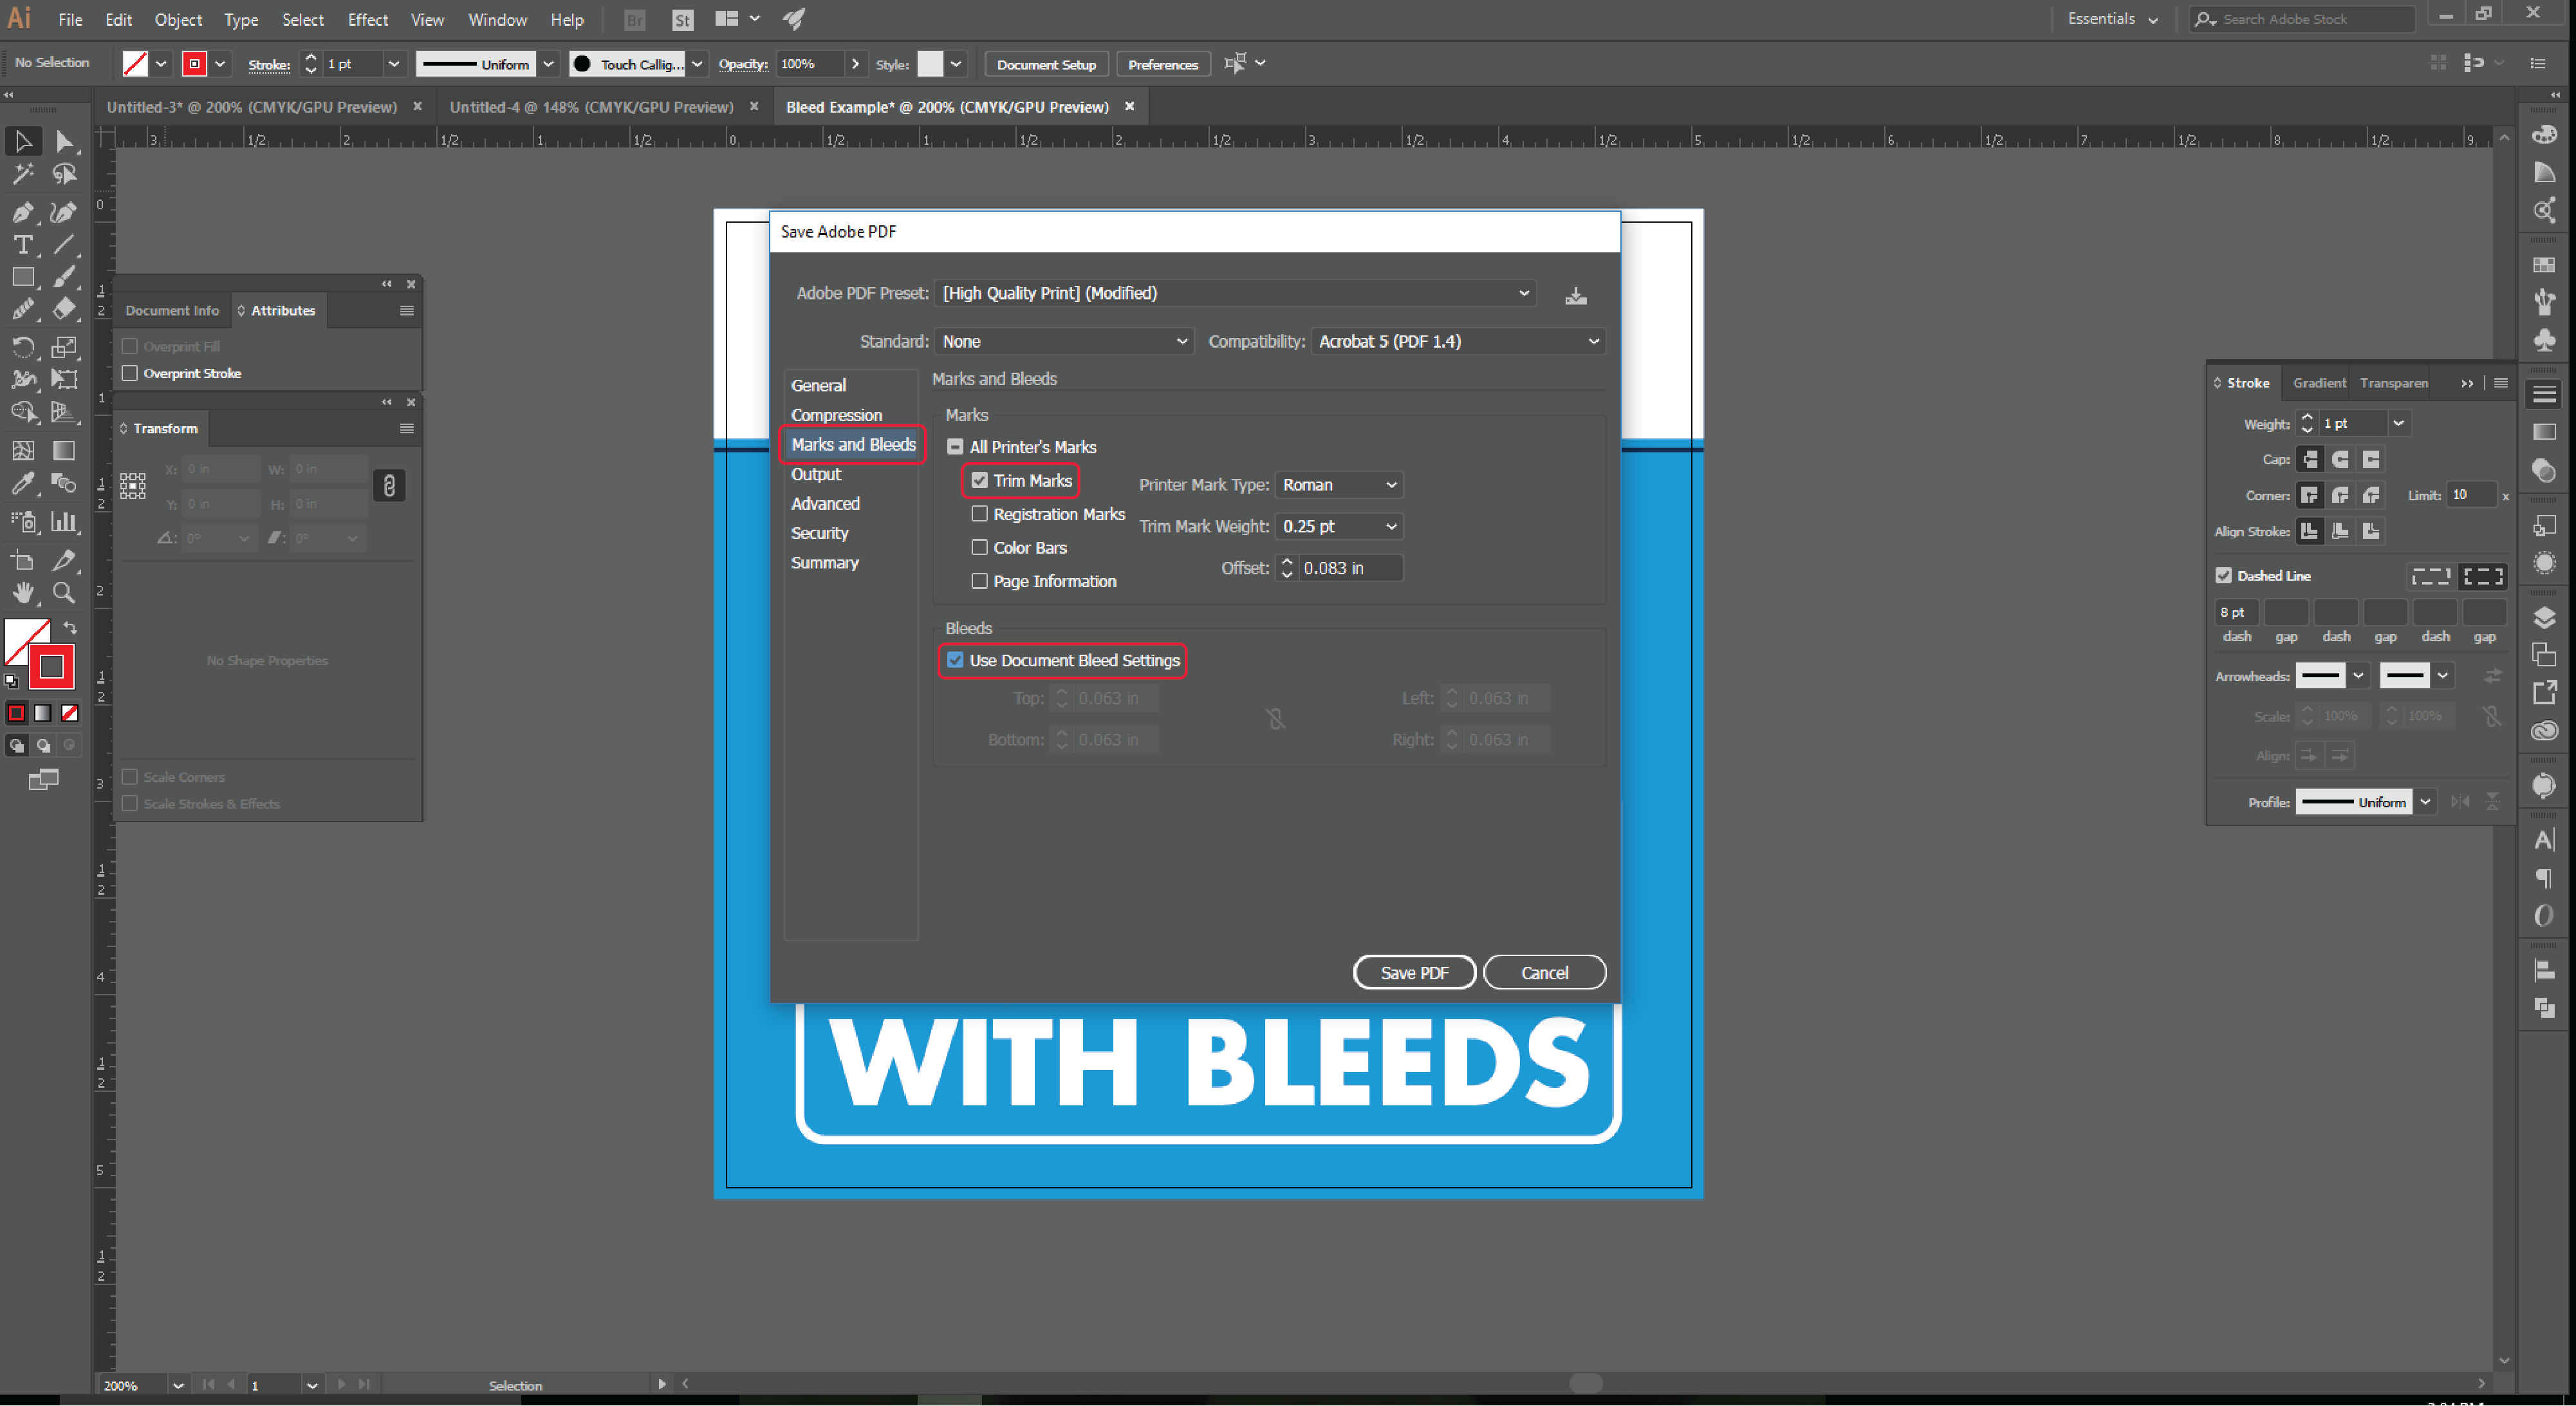Select the Eyedropper tool
Image resolution: width=2576 pixels, height=1406 pixels.
click(23, 484)
